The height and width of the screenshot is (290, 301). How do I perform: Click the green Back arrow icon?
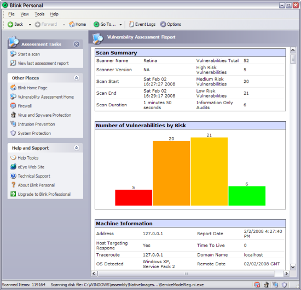pos(10,25)
